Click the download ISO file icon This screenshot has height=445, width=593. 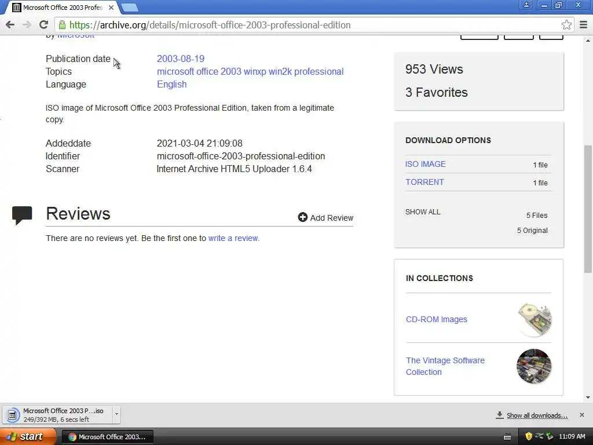pos(12,415)
